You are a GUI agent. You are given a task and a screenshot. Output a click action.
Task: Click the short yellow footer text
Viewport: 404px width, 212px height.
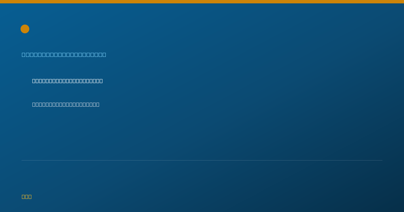[27, 197]
